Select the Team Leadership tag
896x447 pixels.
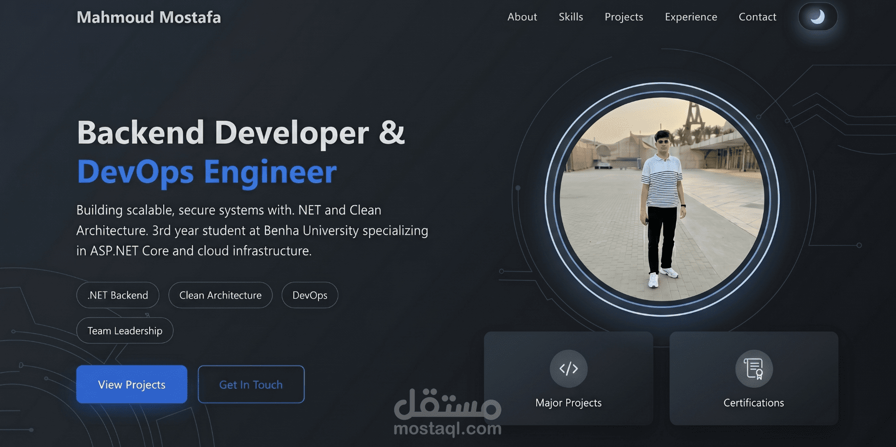125,331
